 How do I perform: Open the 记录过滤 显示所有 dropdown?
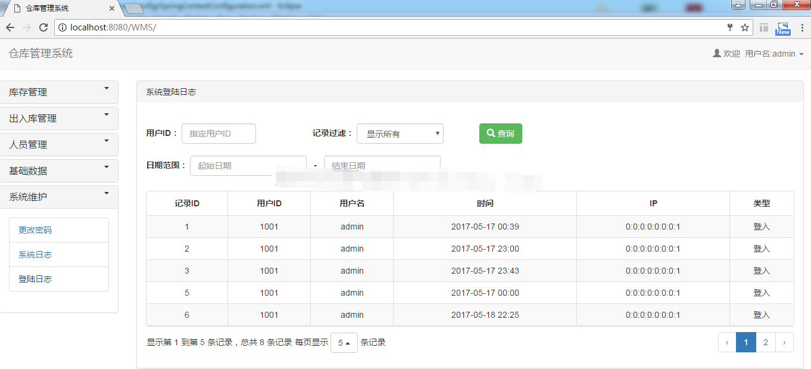coord(400,134)
